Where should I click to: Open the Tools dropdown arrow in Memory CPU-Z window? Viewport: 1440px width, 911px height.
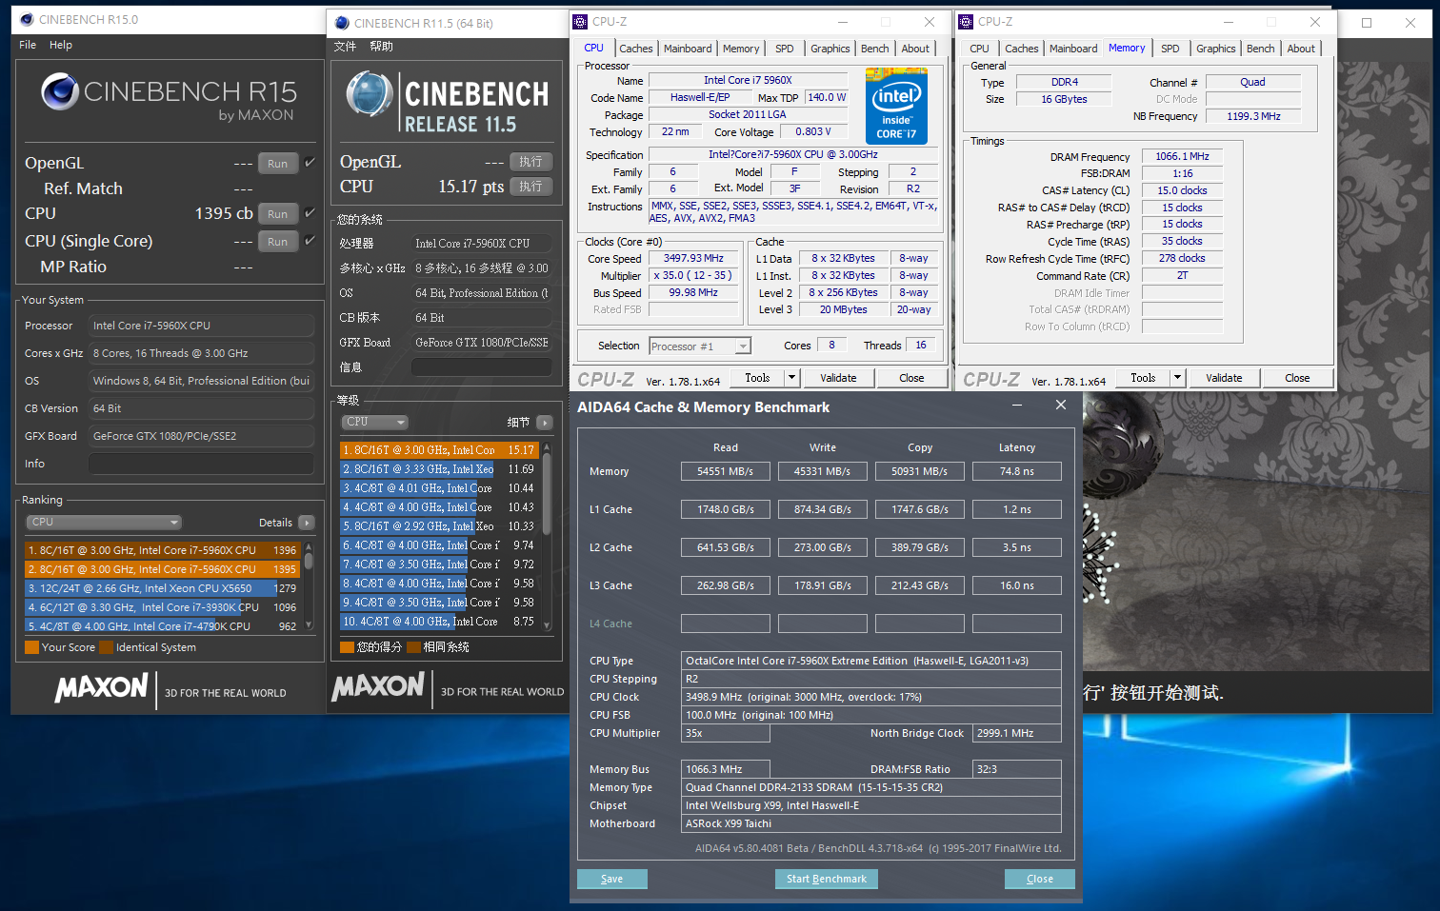point(1177,378)
